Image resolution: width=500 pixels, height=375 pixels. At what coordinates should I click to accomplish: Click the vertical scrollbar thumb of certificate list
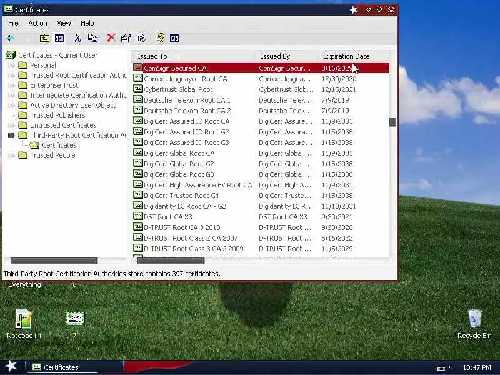point(393,122)
